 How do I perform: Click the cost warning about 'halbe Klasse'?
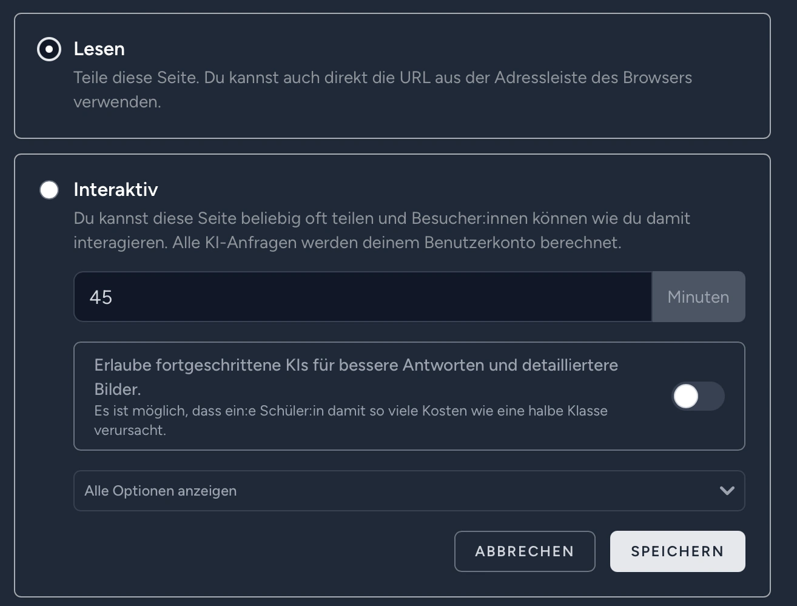click(351, 411)
